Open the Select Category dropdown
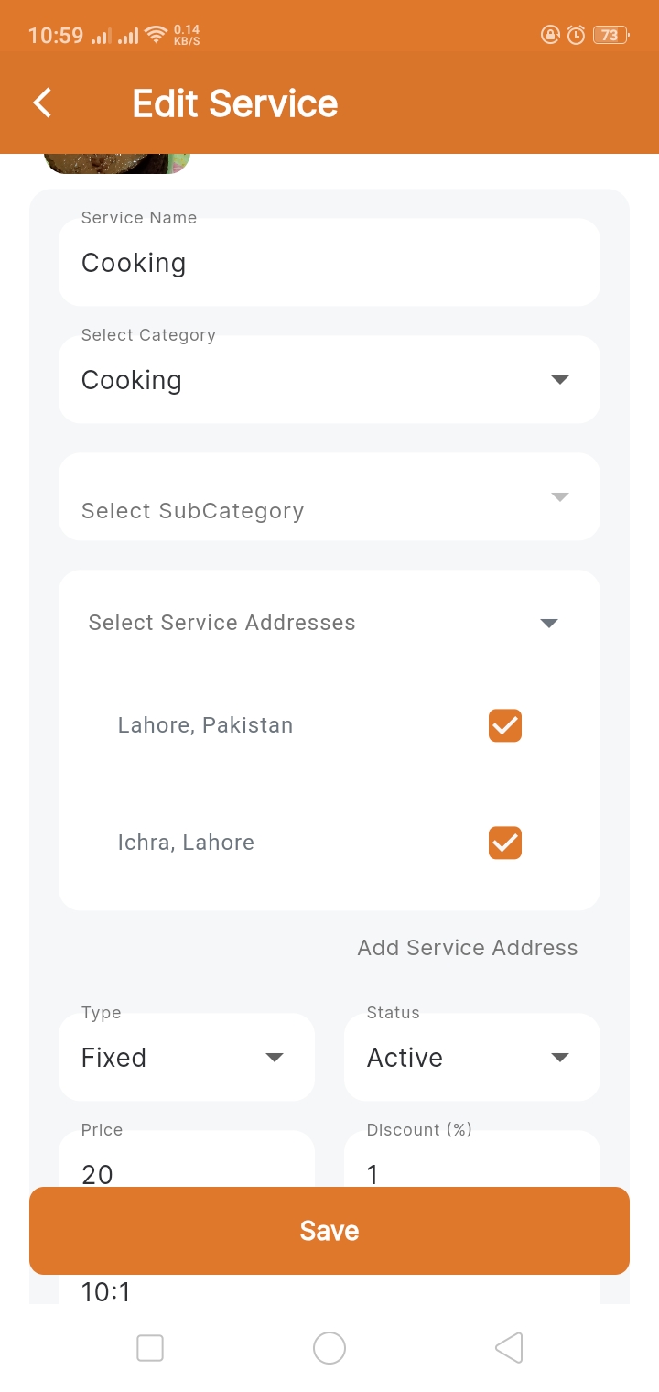This screenshot has height=1392, width=659. click(x=329, y=379)
